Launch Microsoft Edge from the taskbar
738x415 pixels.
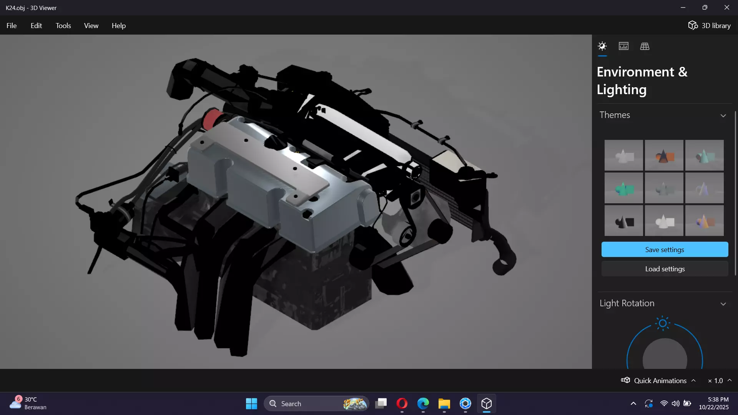point(423,403)
